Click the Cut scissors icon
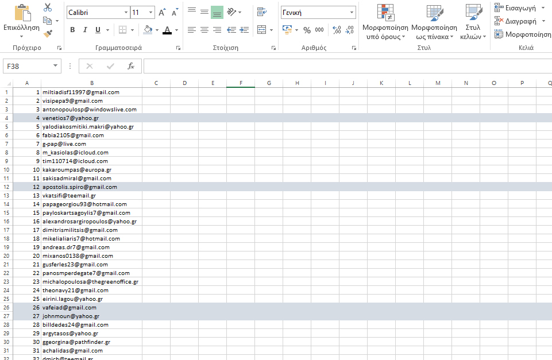This screenshot has height=360, width=552. (x=48, y=7)
